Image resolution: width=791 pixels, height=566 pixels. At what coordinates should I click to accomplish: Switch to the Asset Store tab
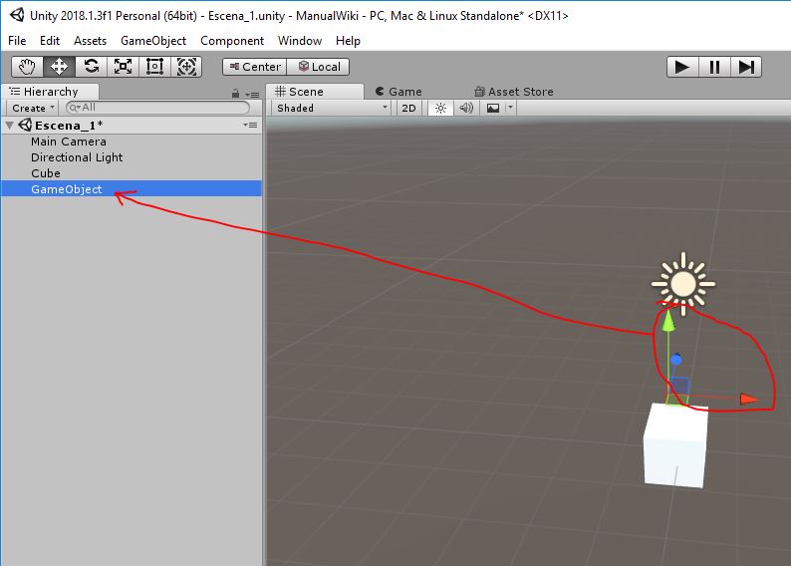click(x=514, y=92)
